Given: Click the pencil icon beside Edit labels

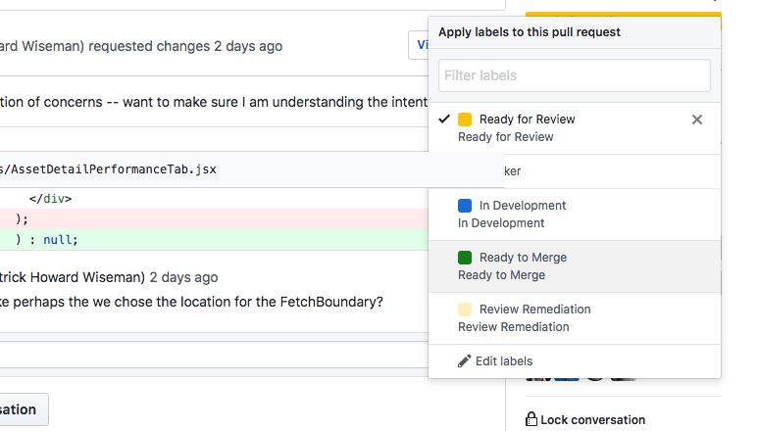Looking at the screenshot, I should pos(464,361).
